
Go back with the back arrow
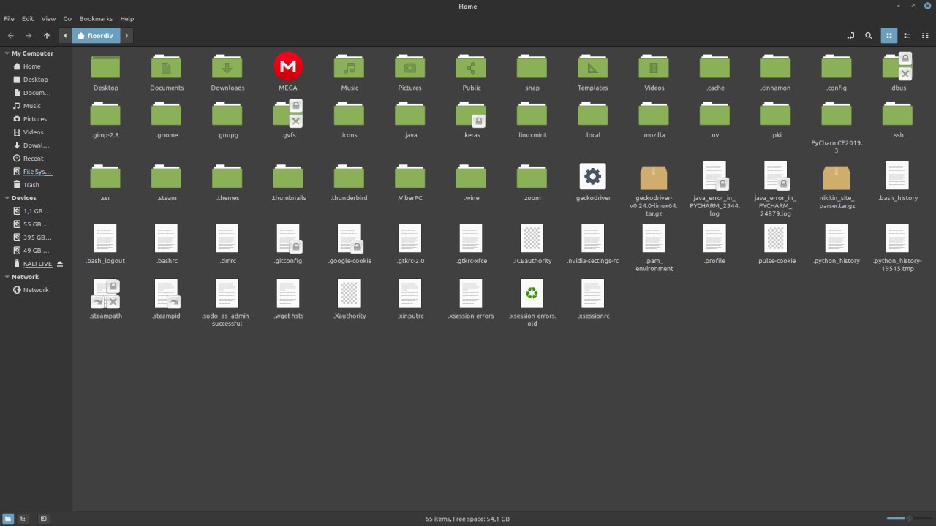(10, 35)
